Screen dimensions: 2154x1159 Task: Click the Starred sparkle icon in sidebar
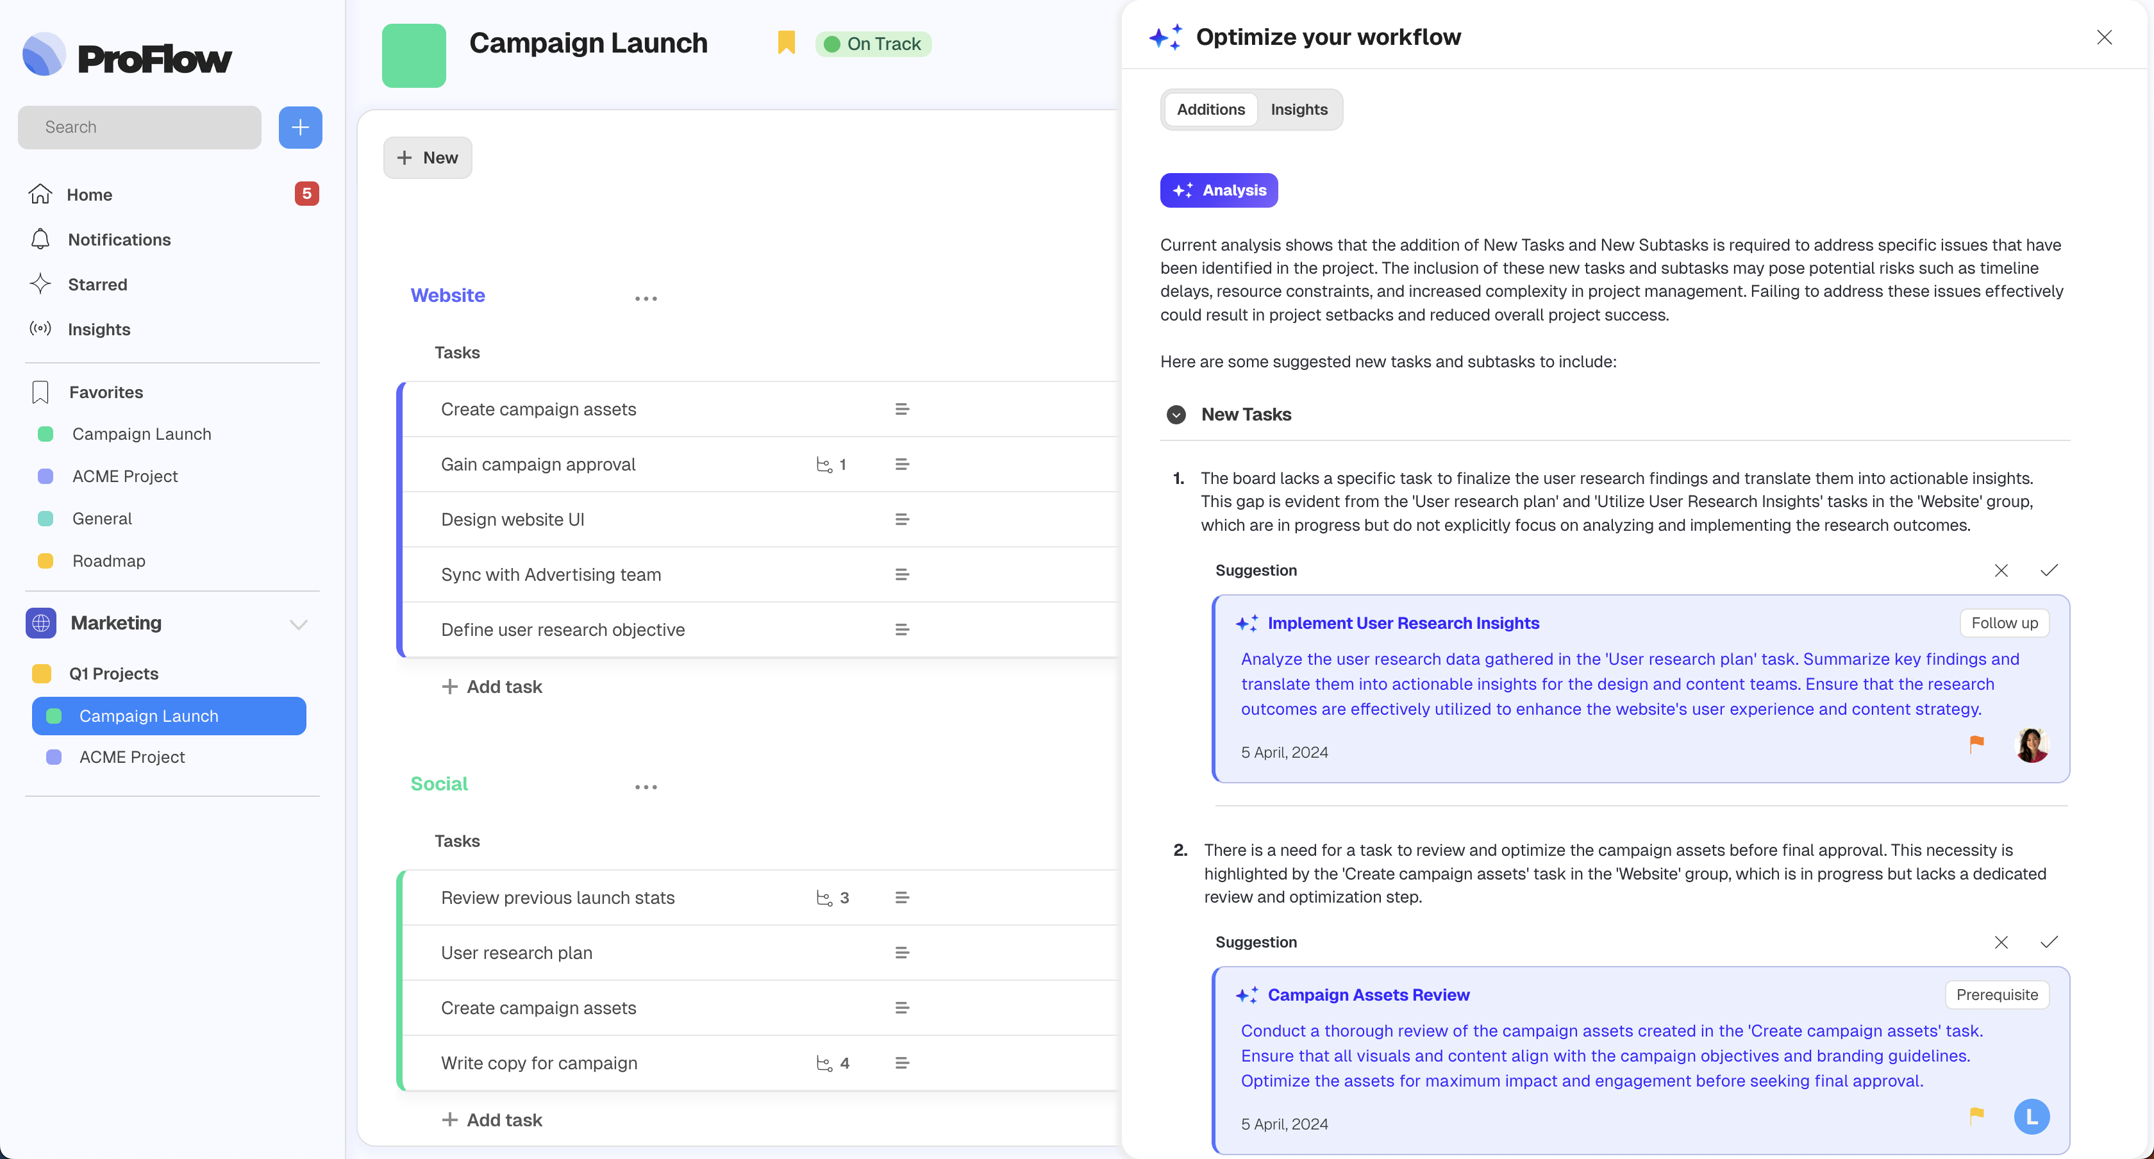click(40, 285)
